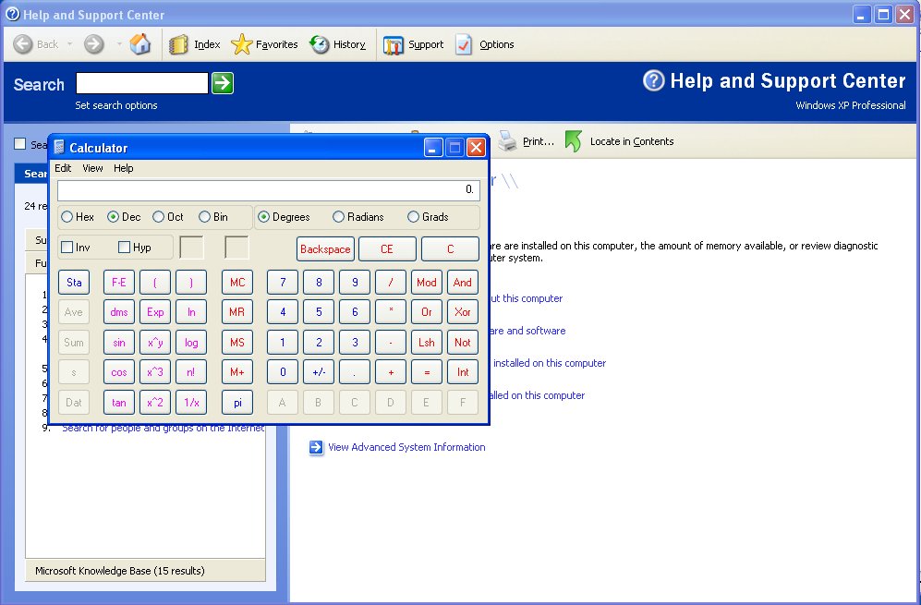Click the +/- sign button
This screenshot has height=605, width=921.
[319, 372]
